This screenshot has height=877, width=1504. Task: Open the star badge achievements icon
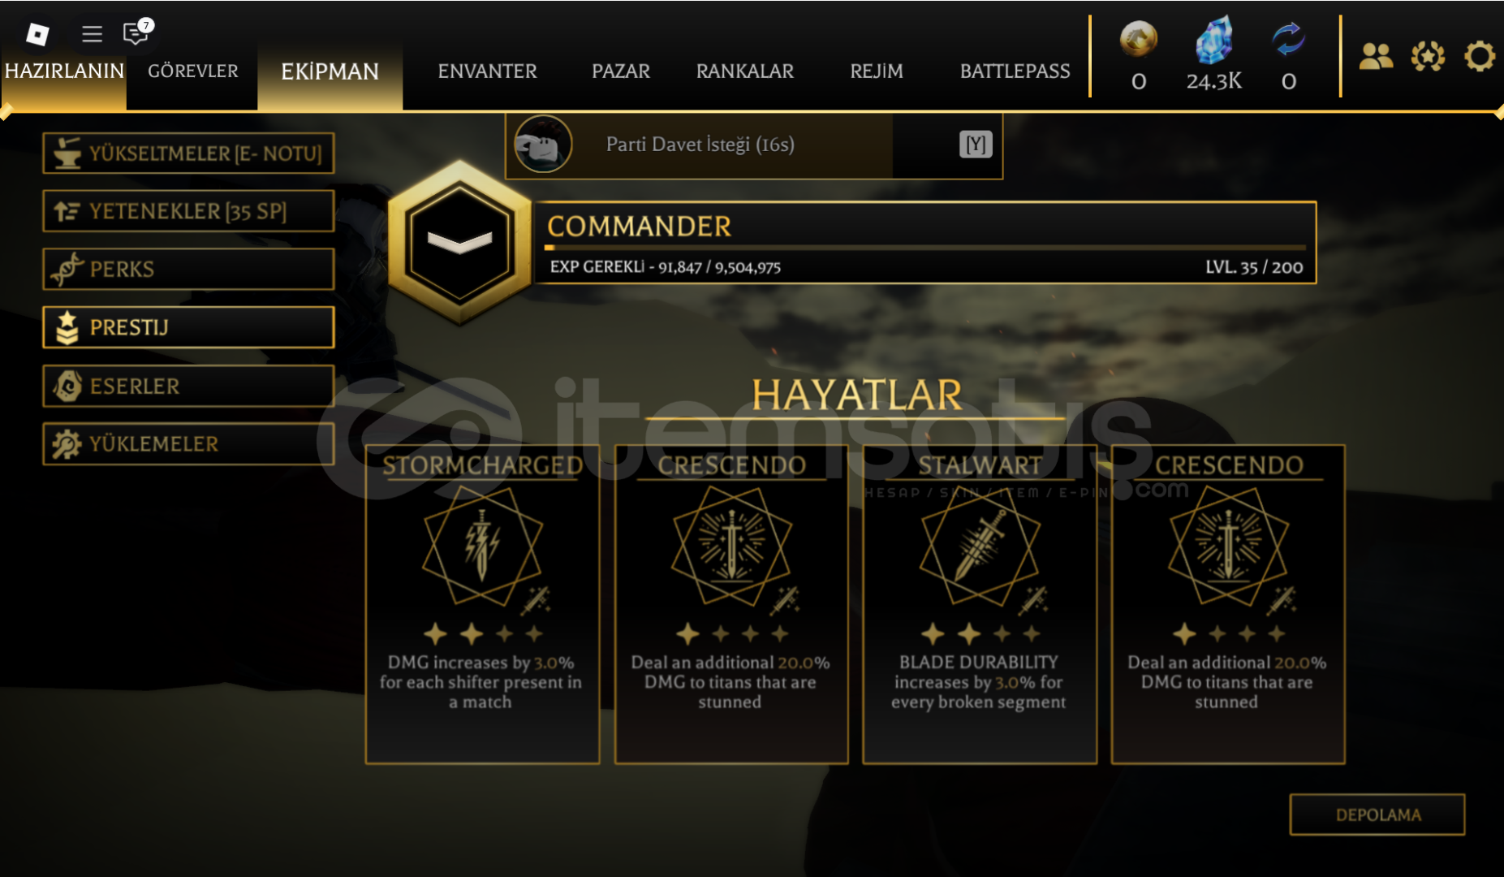(1428, 56)
